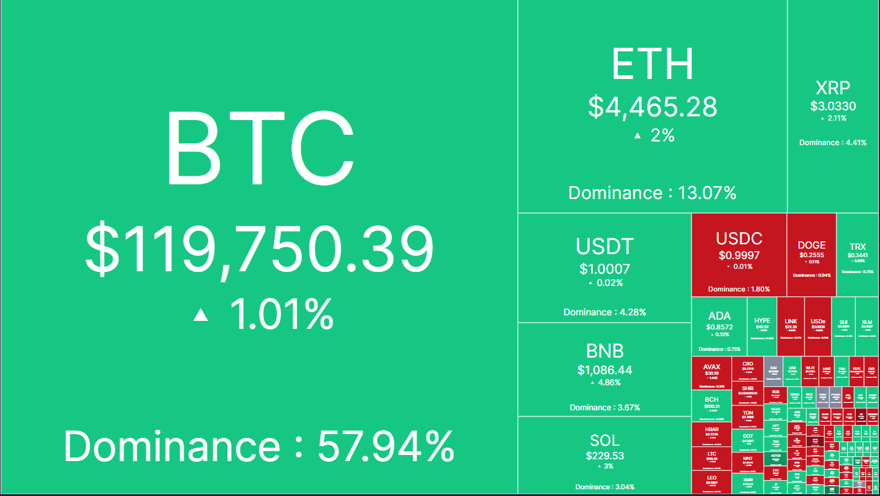Screen dimensions: 880x496
Task: Select the XLM tile
Action: click(x=867, y=326)
